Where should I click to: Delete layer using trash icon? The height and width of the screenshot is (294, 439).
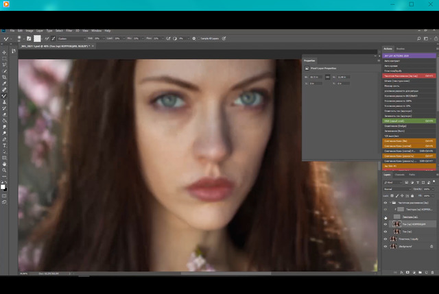pos(431,273)
